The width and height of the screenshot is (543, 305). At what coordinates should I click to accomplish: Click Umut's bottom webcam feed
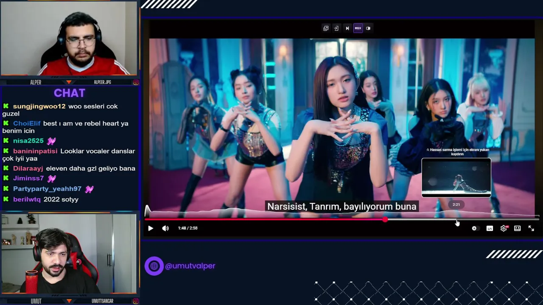click(69, 254)
